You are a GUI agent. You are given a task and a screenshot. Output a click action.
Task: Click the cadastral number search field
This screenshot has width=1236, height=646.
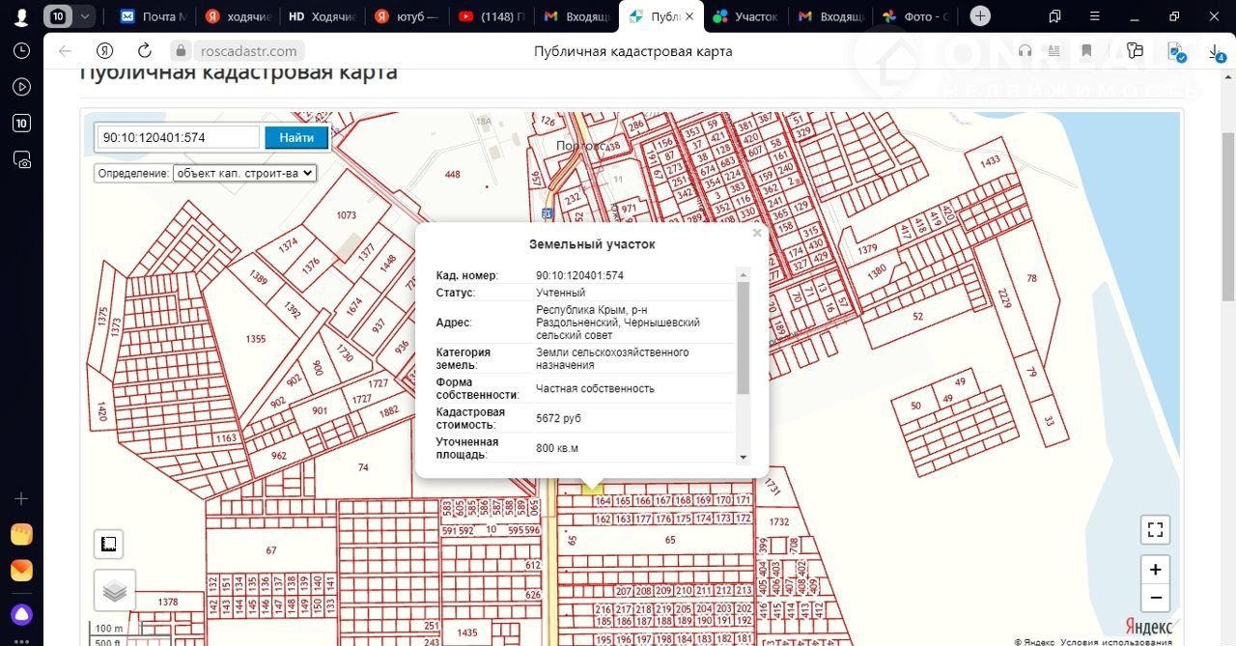pyautogui.click(x=178, y=138)
